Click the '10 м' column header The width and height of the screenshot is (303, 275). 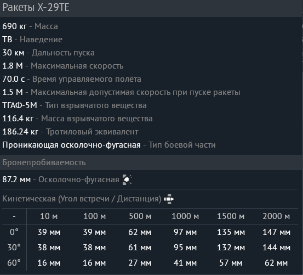point(49,216)
